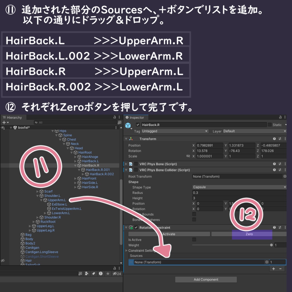292x292 pixels.
Task: Click the hidden Hair row eye icon
Action: tap(3, 261)
